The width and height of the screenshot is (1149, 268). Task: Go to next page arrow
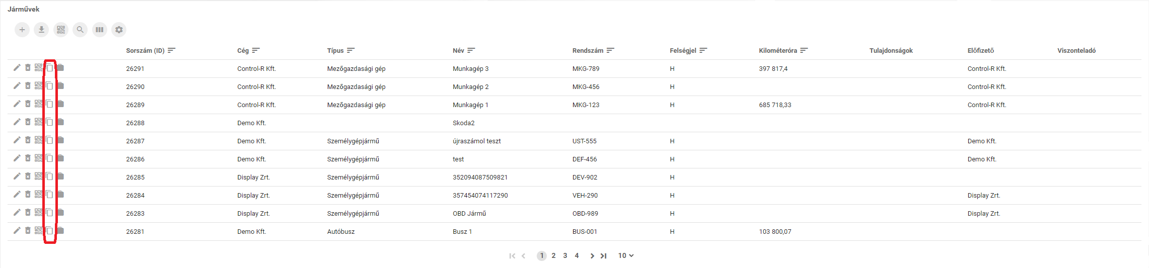click(x=592, y=256)
